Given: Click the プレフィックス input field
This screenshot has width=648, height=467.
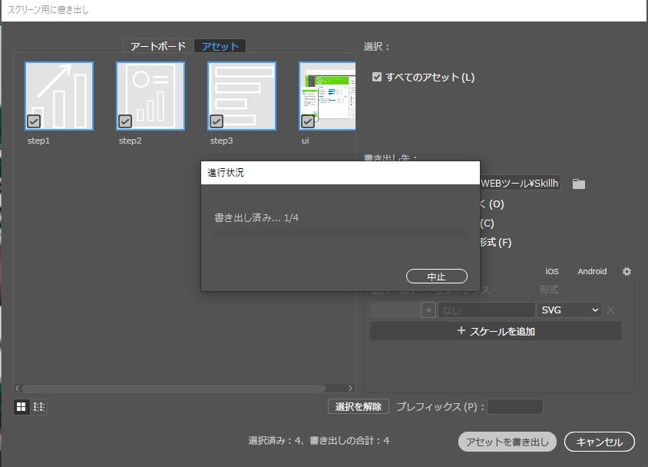Looking at the screenshot, I should 515,406.
